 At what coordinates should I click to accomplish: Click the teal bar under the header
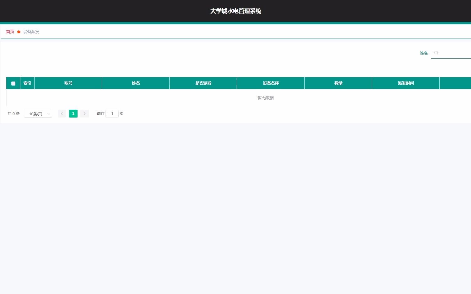point(235,23)
